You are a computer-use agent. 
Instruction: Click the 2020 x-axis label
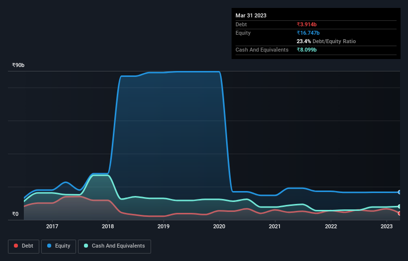[219, 226]
